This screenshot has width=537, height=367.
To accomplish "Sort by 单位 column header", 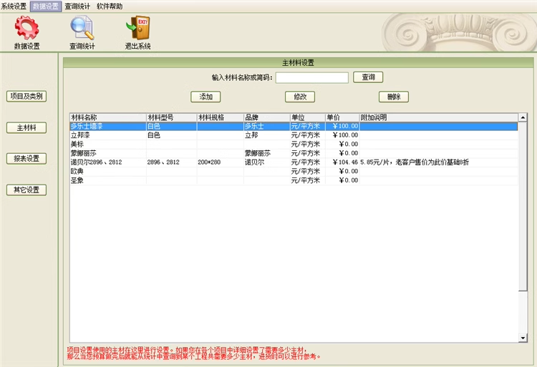I will (x=308, y=117).
